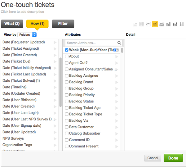Choose the line chart icon

point(148,24)
